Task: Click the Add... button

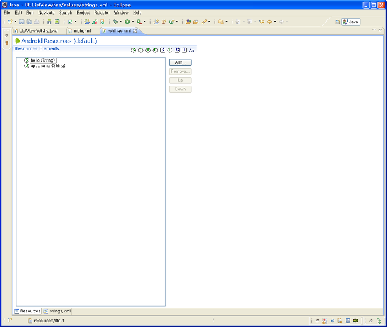Action: click(180, 62)
